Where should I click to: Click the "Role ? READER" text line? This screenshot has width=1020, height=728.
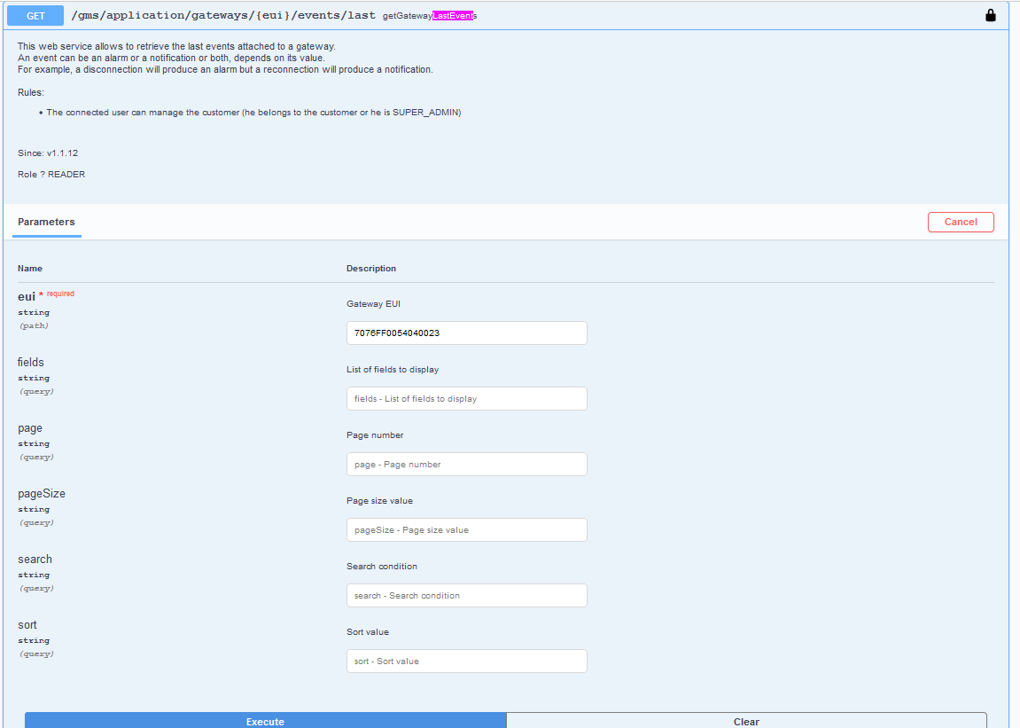pos(51,175)
